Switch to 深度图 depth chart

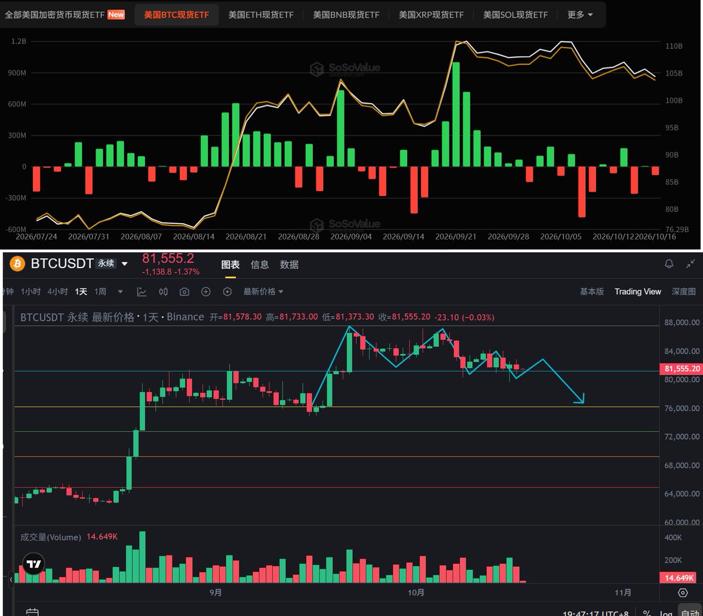coord(684,292)
